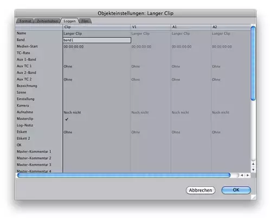This screenshot has width=271, height=220.
Task: Click the window resize grip corner
Action: point(254,197)
